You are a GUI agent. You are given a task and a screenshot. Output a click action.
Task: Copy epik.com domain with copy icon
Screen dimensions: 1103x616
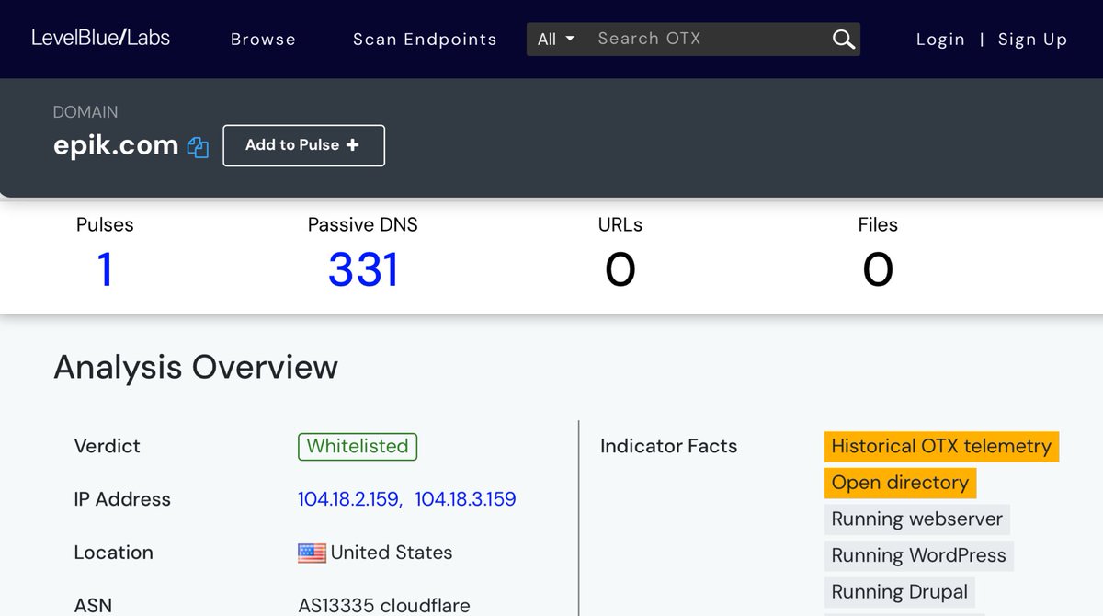coord(198,147)
